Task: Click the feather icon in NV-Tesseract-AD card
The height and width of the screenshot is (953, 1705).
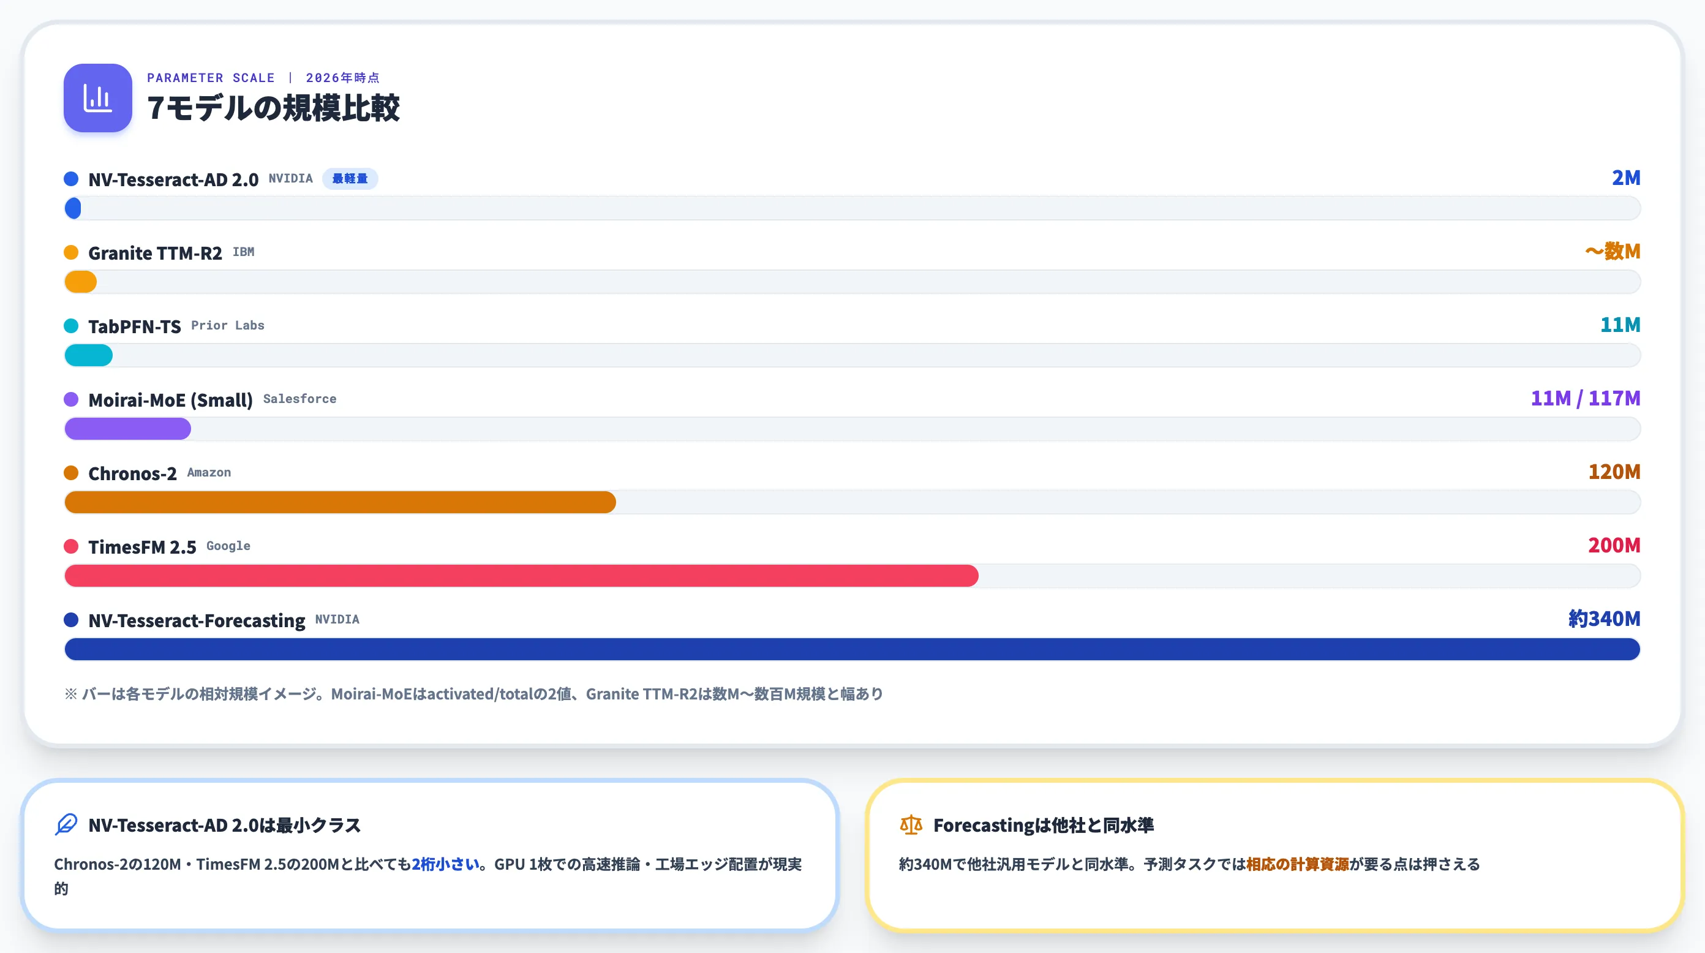Action: [x=66, y=824]
